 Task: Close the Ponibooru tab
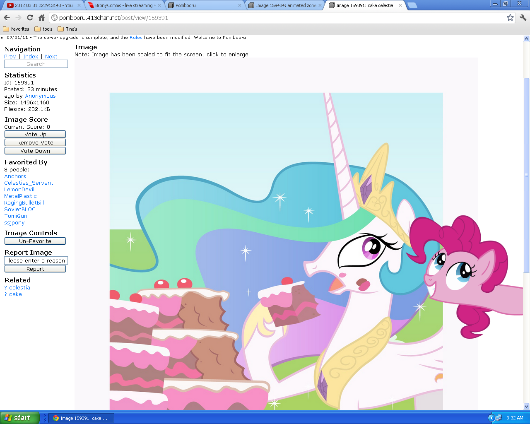pyautogui.click(x=239, y=5)
